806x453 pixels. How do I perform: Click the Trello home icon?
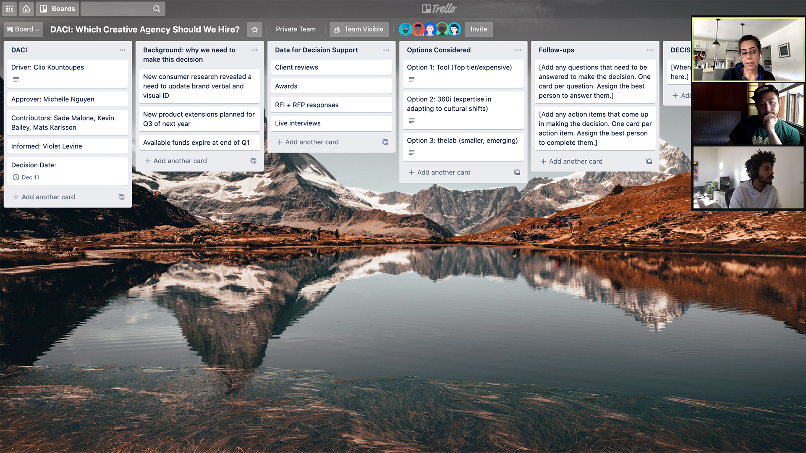[26, 8]
